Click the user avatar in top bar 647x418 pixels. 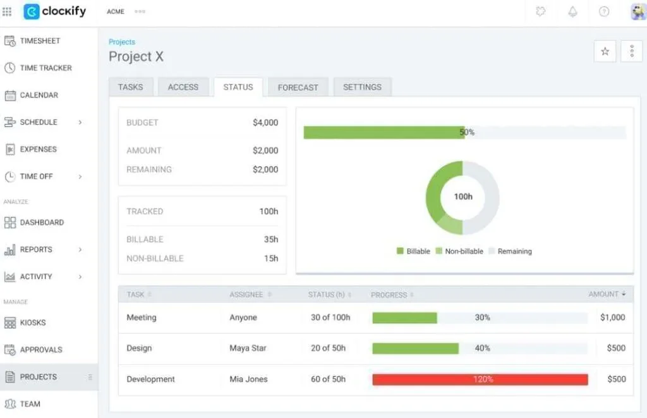click(x=638, y=11)
